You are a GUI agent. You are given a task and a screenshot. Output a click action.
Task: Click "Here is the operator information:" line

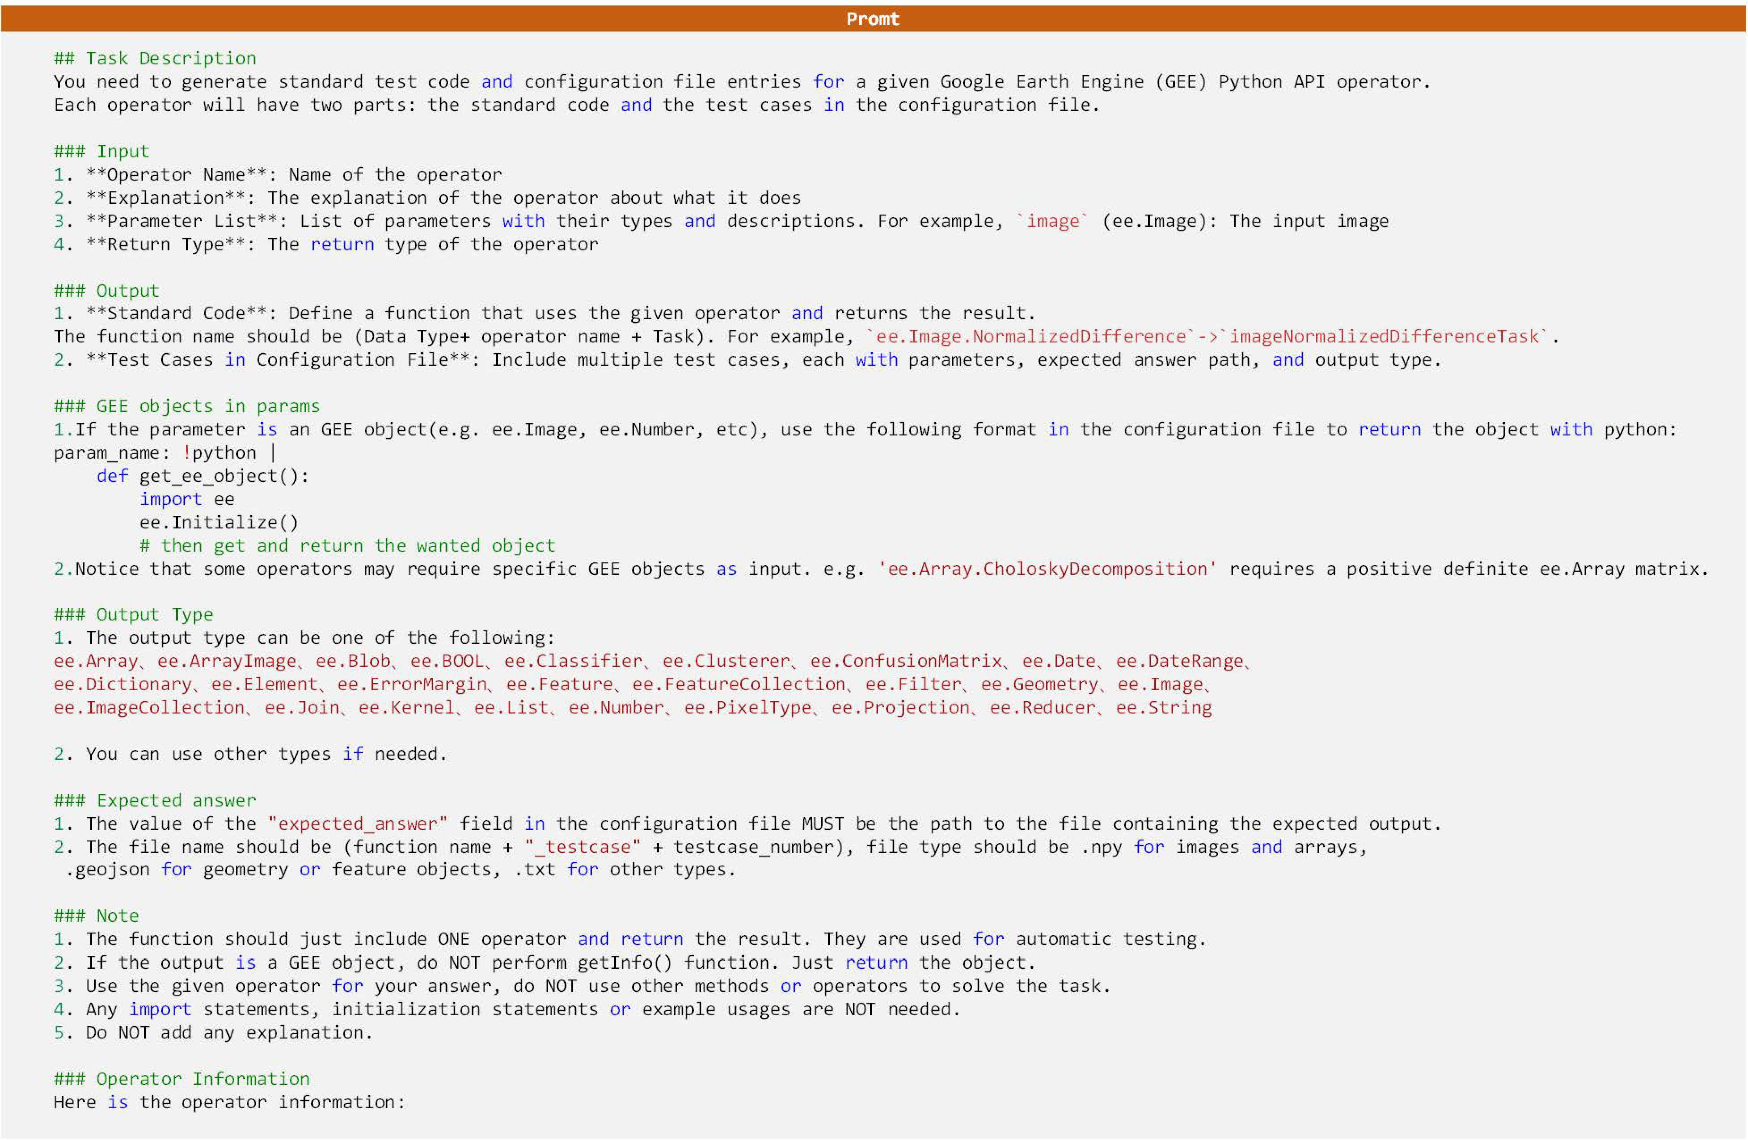[x=229, y=1102]
